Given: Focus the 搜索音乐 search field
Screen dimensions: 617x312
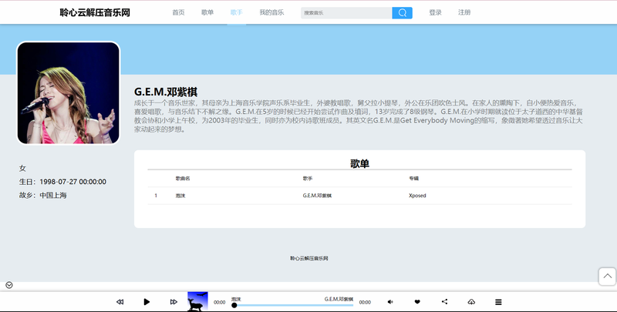Looking at the screenshot, I should [x=346, y=12].
